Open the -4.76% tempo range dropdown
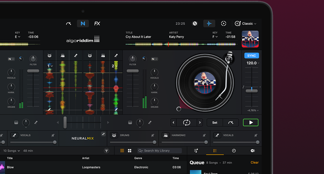 [x=253, y=110]
